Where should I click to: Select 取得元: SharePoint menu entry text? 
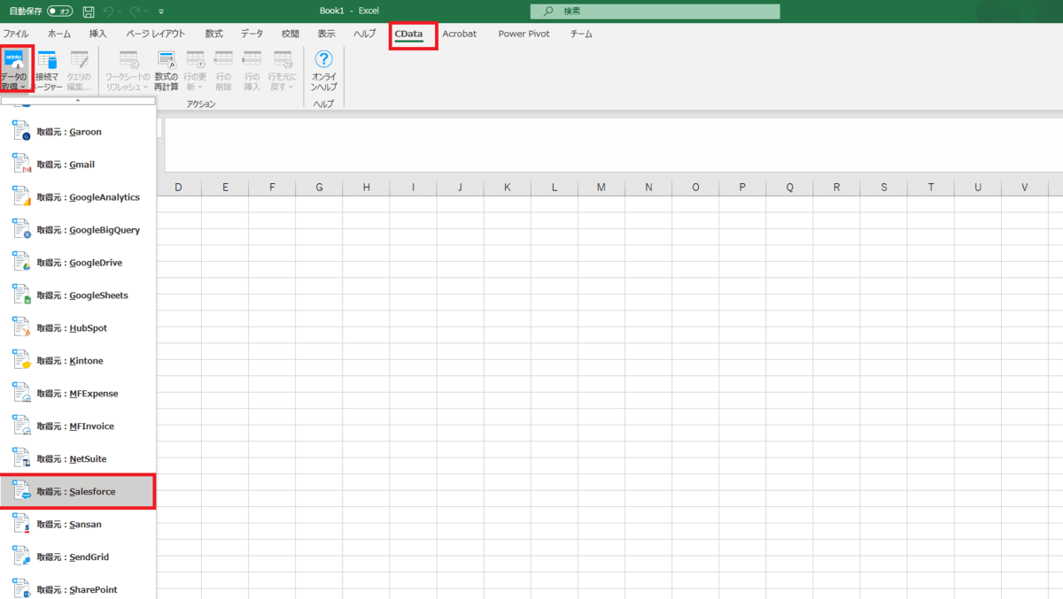click(77, 590)
